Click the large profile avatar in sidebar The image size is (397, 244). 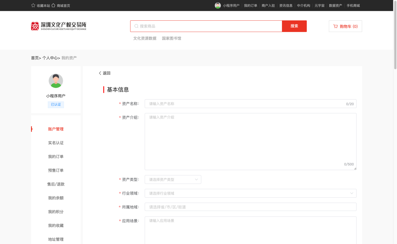pyautogui.click(x=56, y=81)
